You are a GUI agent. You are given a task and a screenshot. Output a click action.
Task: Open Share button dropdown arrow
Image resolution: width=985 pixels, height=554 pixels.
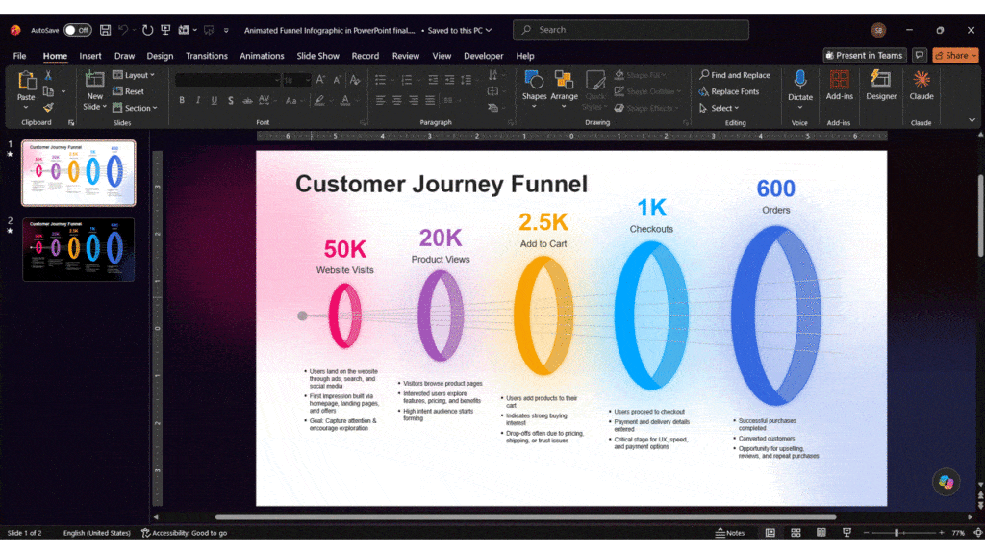click(974, 55)
